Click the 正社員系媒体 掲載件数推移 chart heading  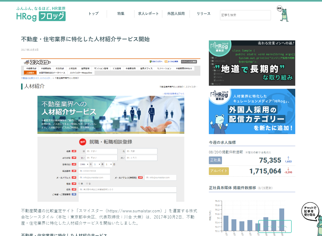pyautogui.click(x=232, y=188)
